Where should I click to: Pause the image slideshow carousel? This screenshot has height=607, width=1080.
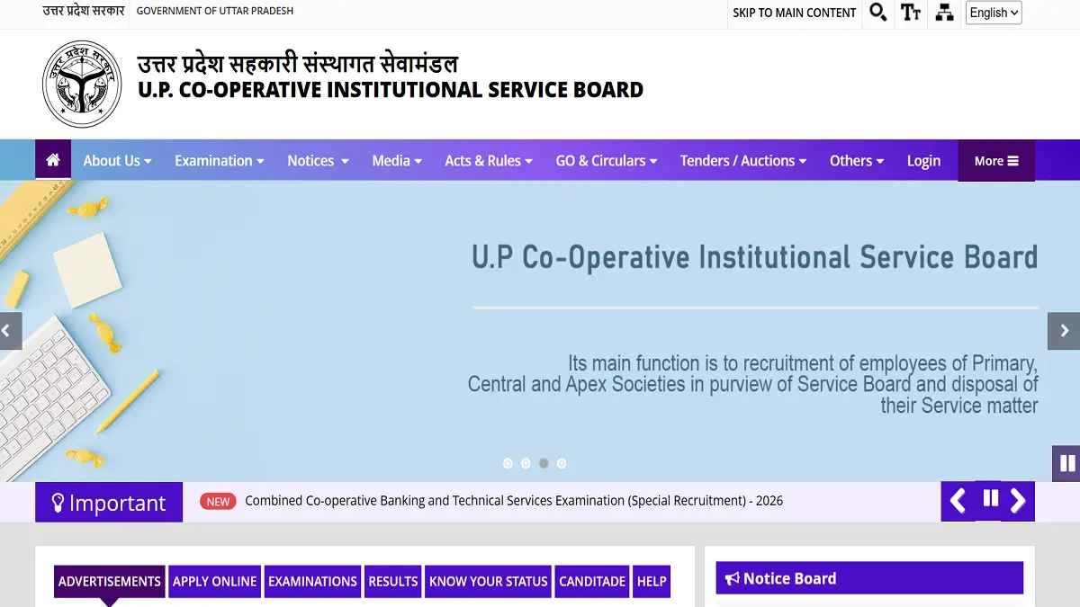(1067, 464)
